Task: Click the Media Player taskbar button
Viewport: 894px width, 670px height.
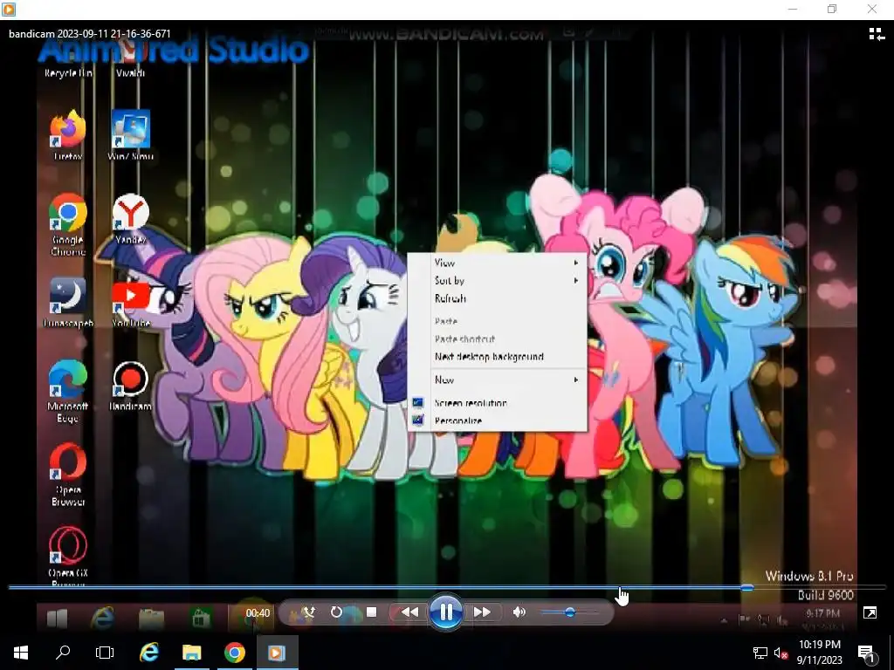Action: (x=277, y=653)
